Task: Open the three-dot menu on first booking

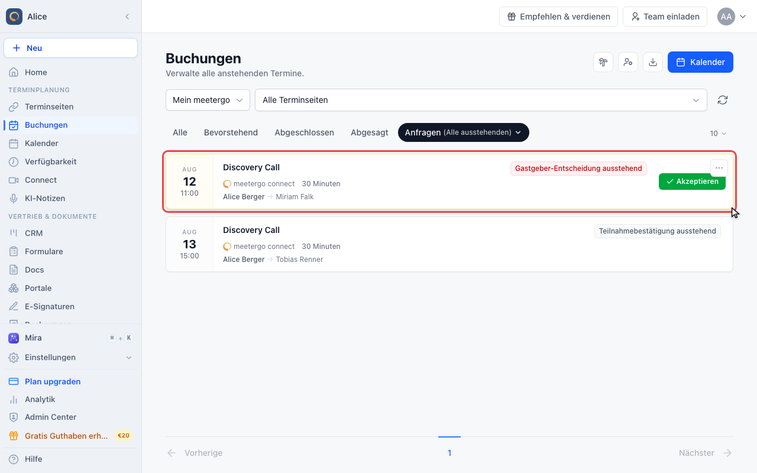Action: (x=719, y=168)
